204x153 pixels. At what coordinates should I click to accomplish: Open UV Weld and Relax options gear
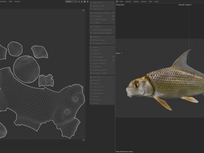pos(113,20)
